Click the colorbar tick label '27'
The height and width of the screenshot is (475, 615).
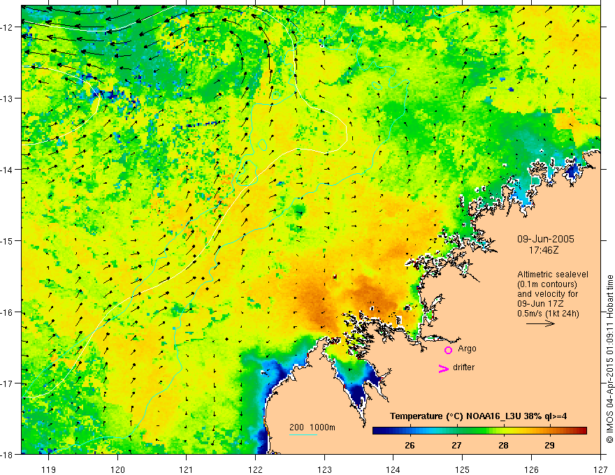click(x=456, y=445)
